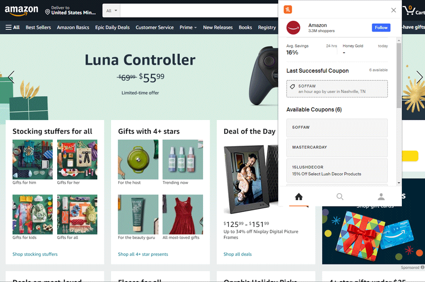This screenshot has height=282, width=425.
Task: Select the MASTERCARDAY coupon
Action: [337, 148]
